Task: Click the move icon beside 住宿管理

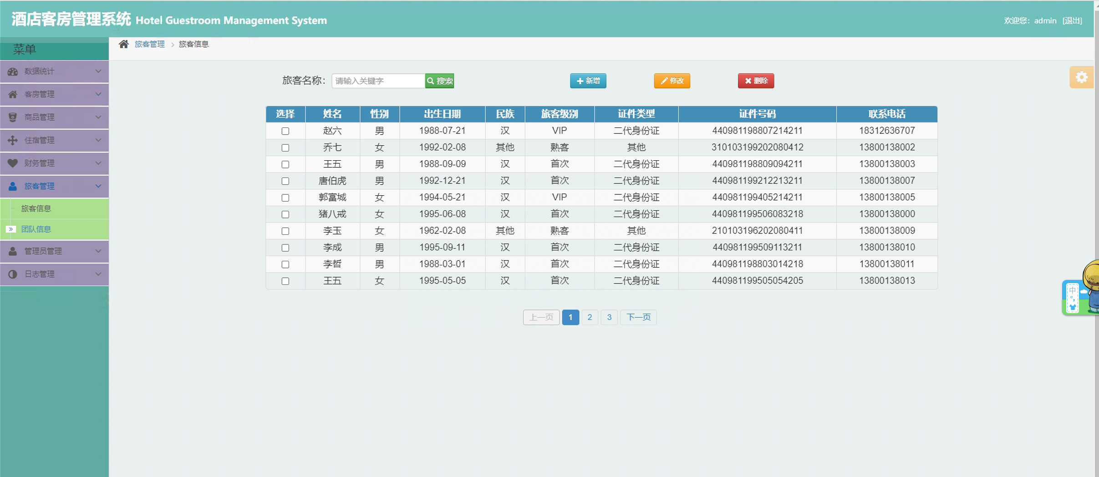Action: point(13,140)
